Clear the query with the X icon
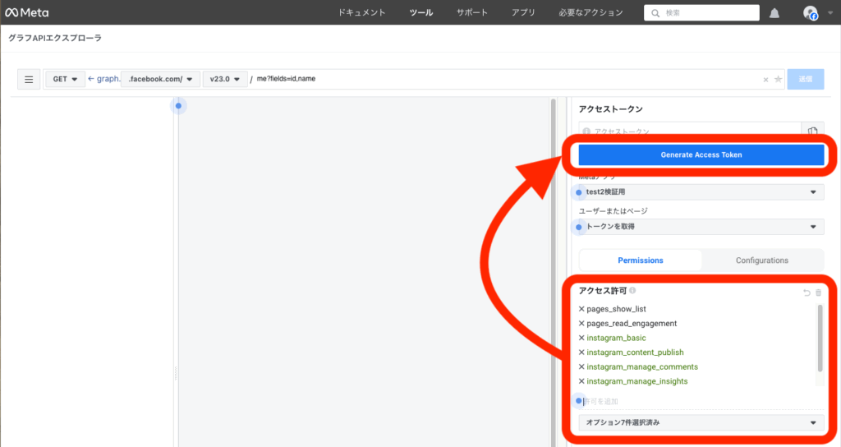Image resolution: width=841 pixels, height=447 pixels. pyautogui.click(x=765, y=80)
